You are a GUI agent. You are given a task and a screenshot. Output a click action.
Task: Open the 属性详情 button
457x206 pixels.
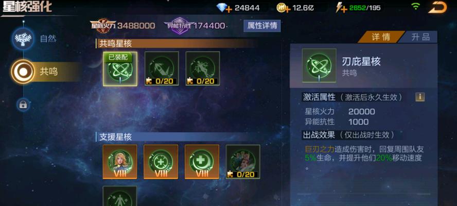(x=262, y=26)
